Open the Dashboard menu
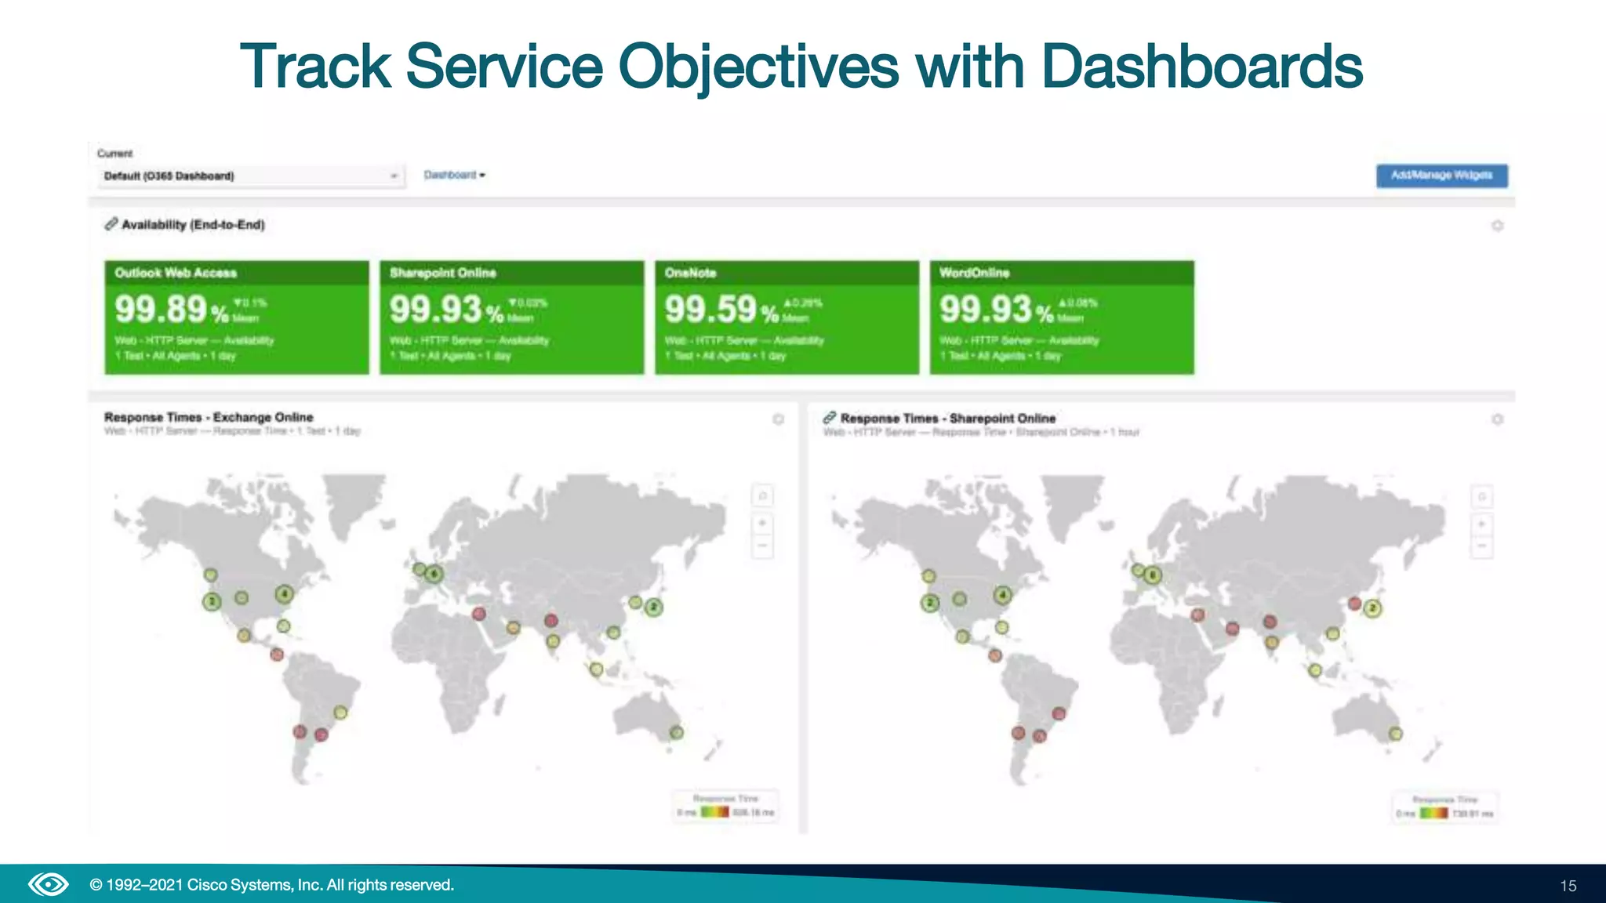1606x903 pixels. pyautogui.click(x=455, y=175)
